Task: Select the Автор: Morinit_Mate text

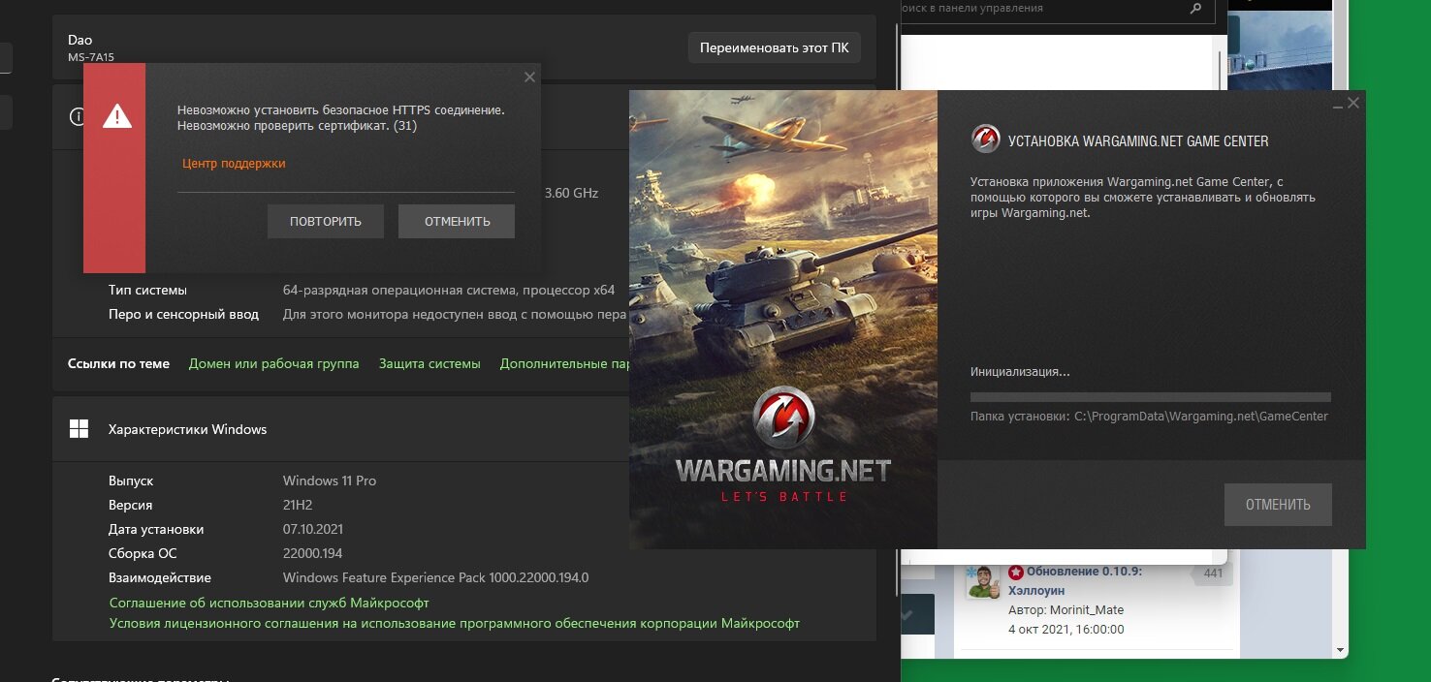Action: [x=1065, y=610]
